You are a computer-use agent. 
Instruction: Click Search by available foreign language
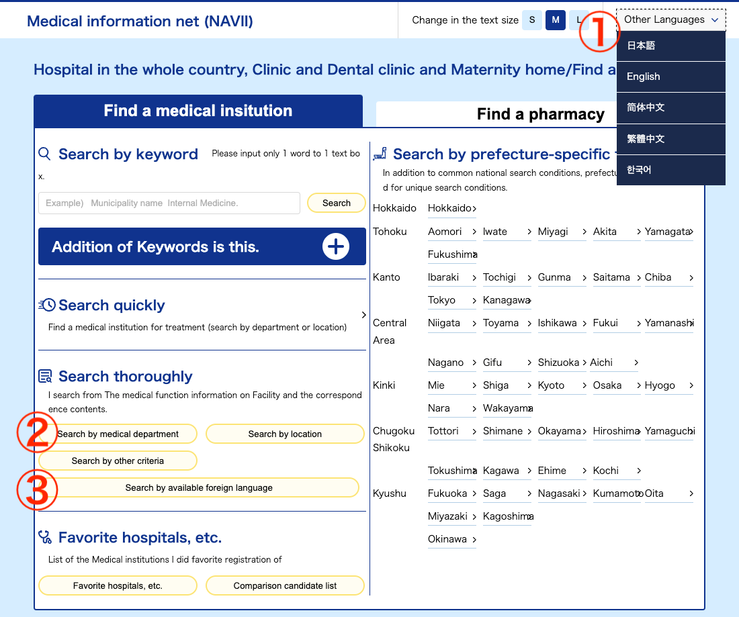pyautogui.click(x=199, y=487)
